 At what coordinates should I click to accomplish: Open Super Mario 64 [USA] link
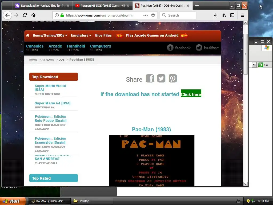point(53,103)
